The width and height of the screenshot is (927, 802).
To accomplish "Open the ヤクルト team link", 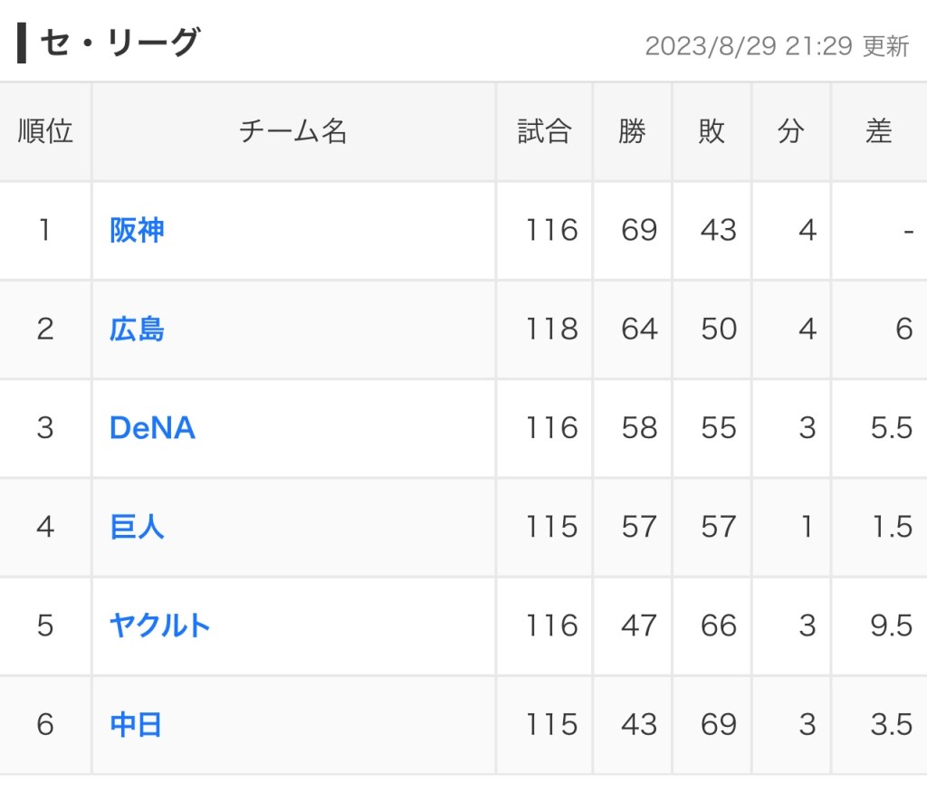I will tap(160, 625).
